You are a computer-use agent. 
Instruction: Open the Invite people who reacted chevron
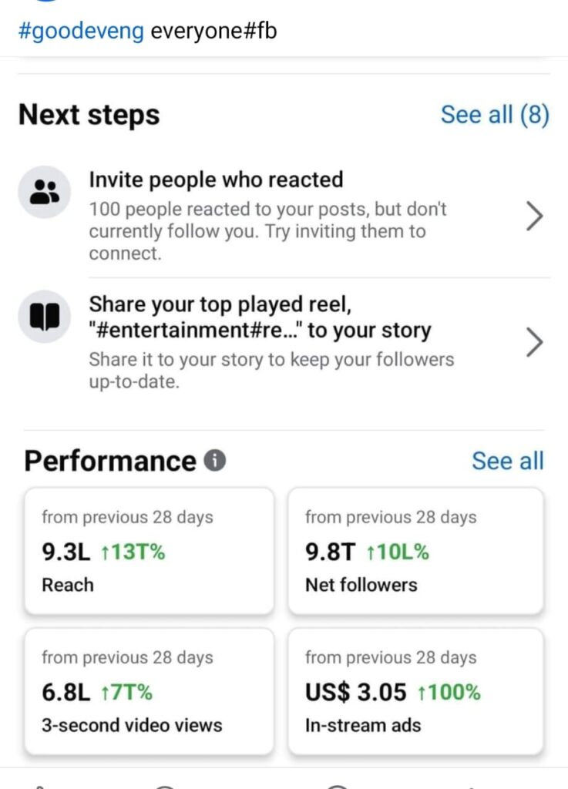pos(534,218)
